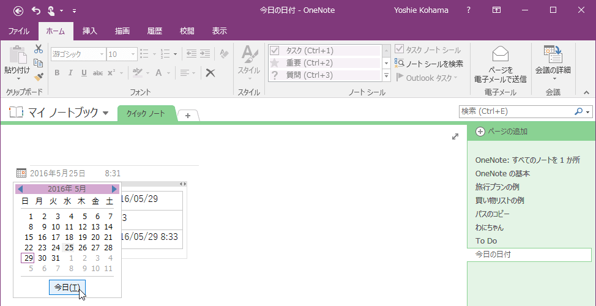Click the text highlight color icon

click(137, 73)
